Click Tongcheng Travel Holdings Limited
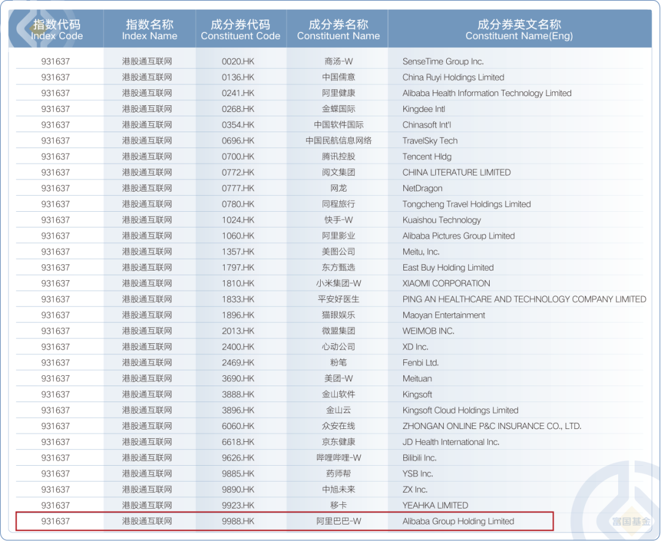The image size is (661, 541). (x=466, y=204)
